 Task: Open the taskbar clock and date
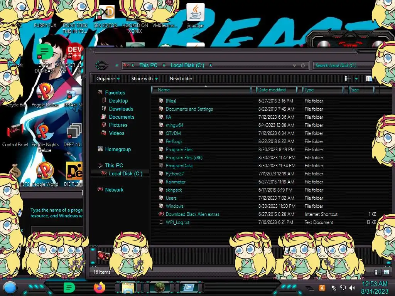point(375,288)
